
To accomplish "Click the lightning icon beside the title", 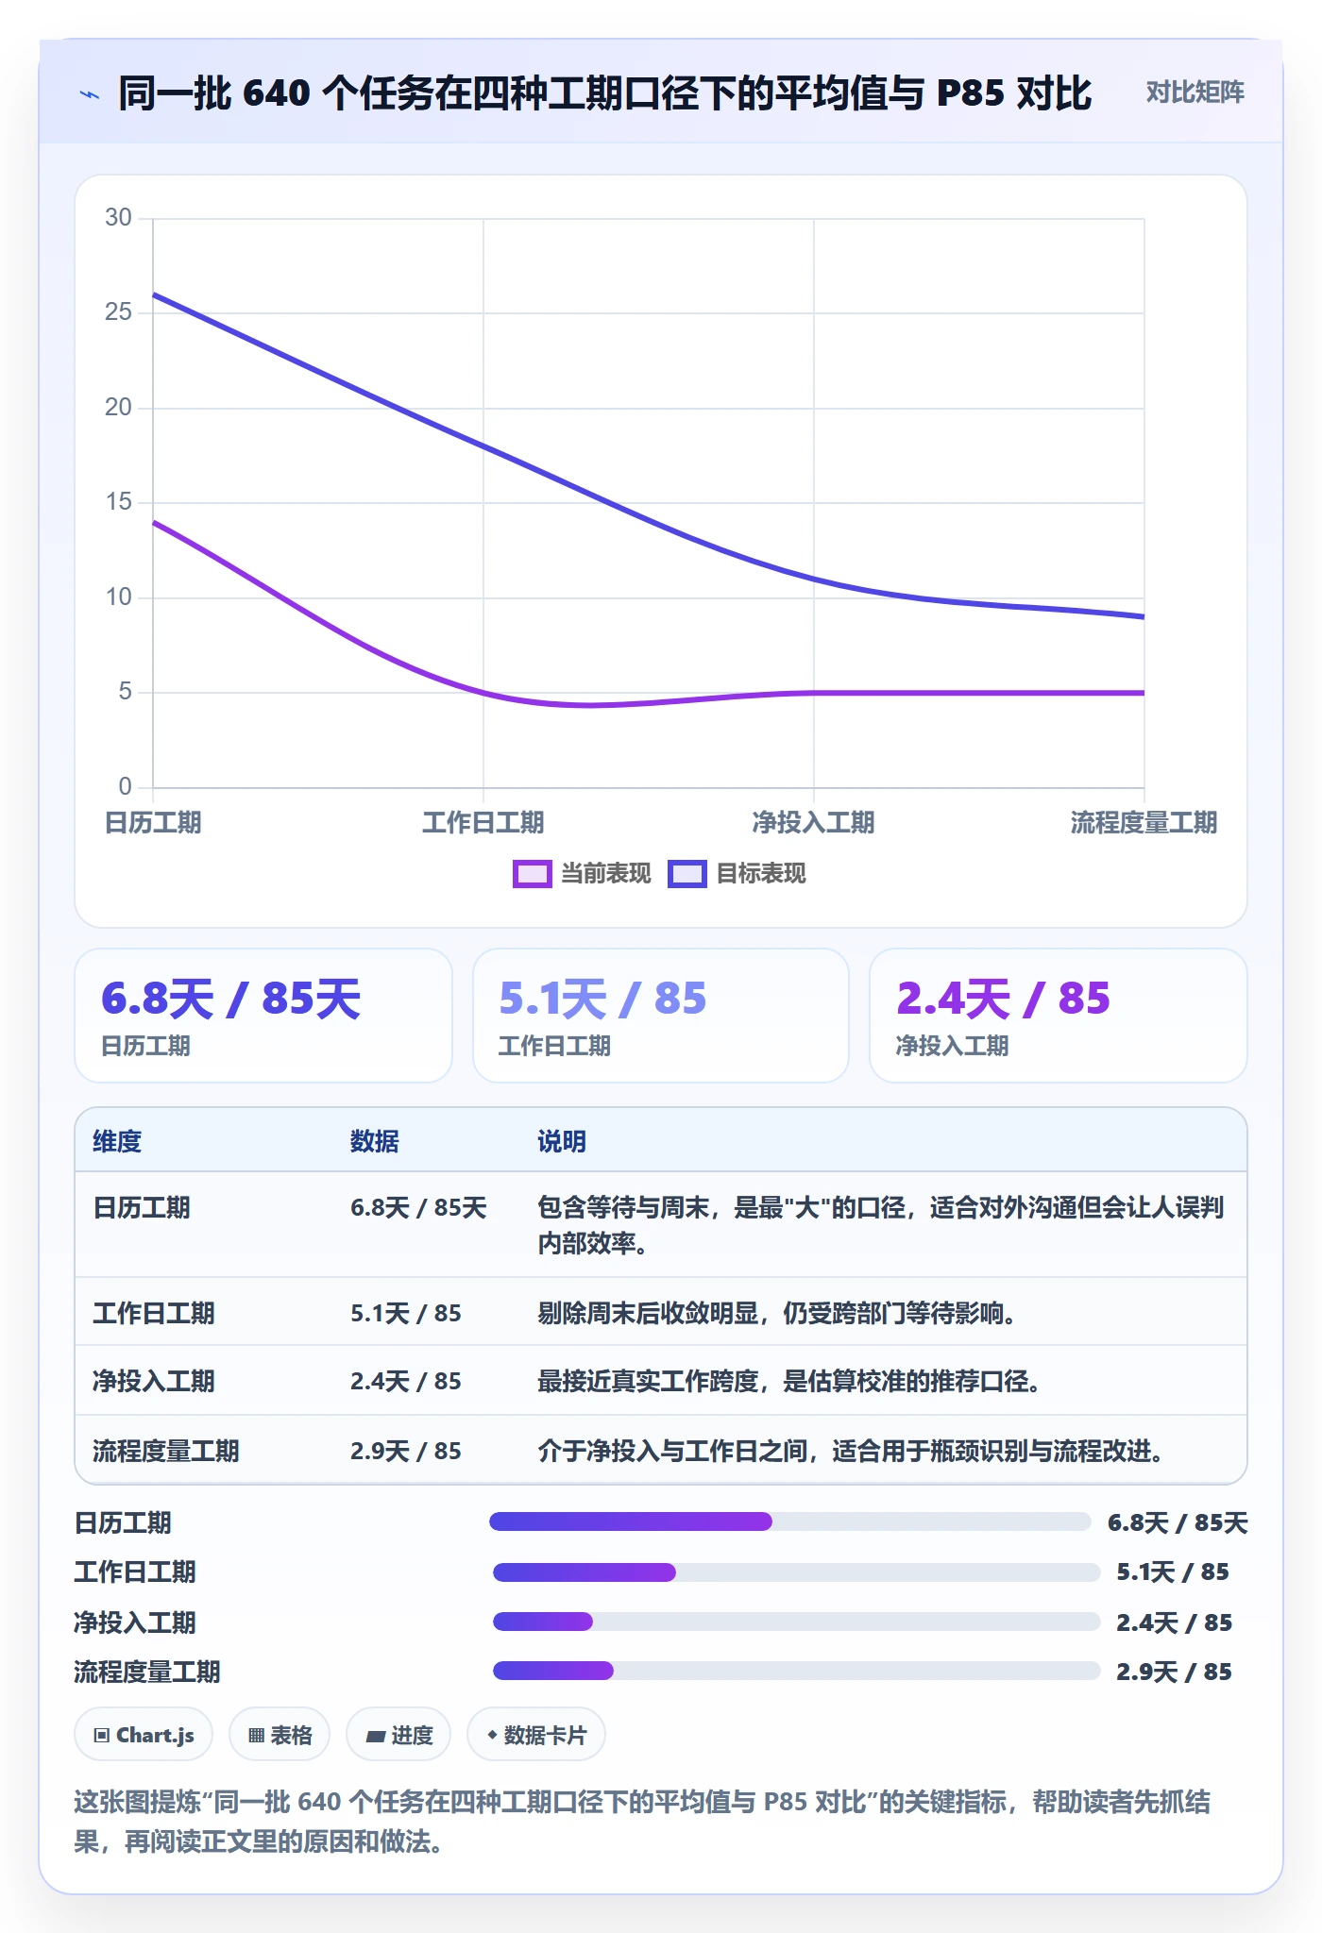I will coord(90,93).
